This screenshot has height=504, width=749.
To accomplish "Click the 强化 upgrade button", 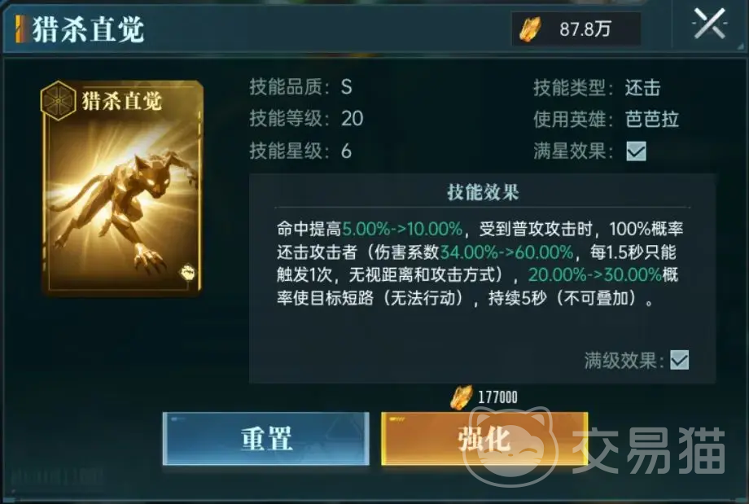I will tap(484, 439).
